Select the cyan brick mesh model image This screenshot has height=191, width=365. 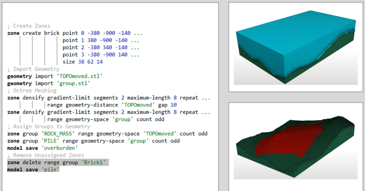pos(296,47)
